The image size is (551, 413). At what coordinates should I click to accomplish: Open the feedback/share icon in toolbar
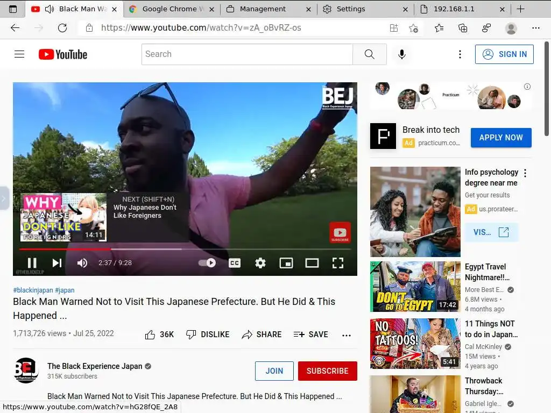point(486,28)
